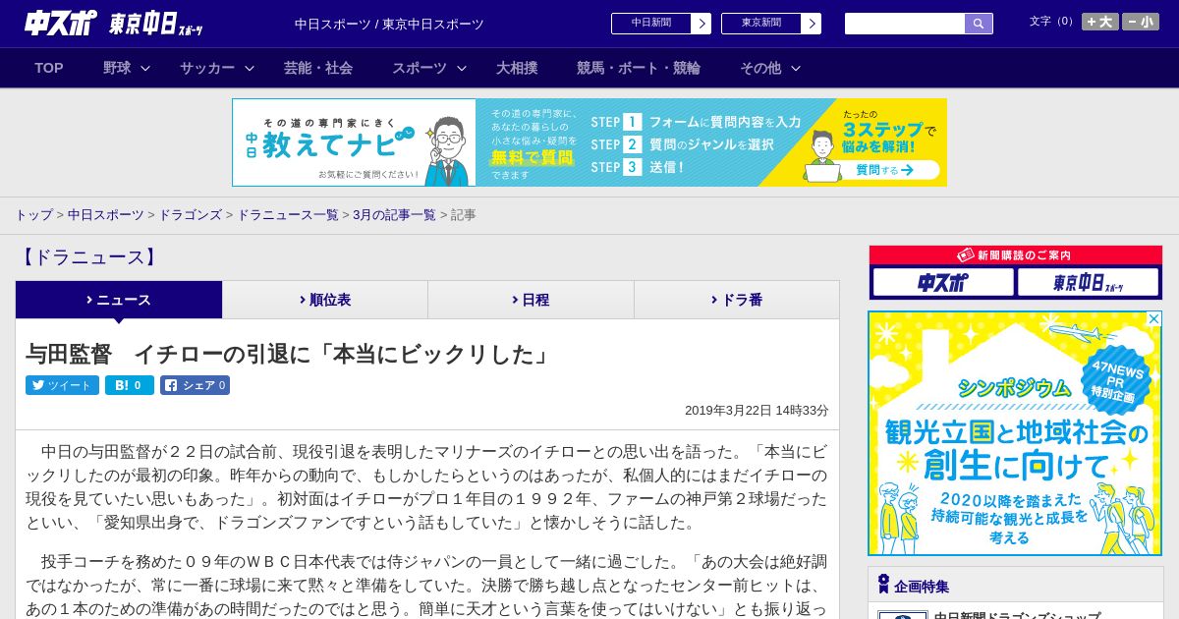Click 東京中日スポーツ subscription button in sidebar
This screenshot has height=619, width=1179.
[1088, 283]
